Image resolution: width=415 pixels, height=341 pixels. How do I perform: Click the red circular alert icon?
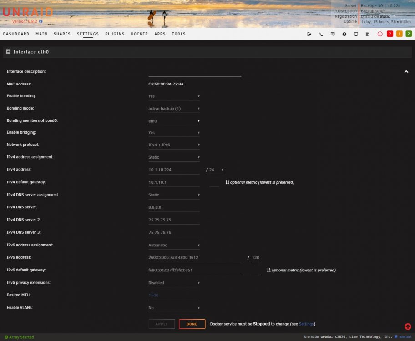[x=380, y=34]
